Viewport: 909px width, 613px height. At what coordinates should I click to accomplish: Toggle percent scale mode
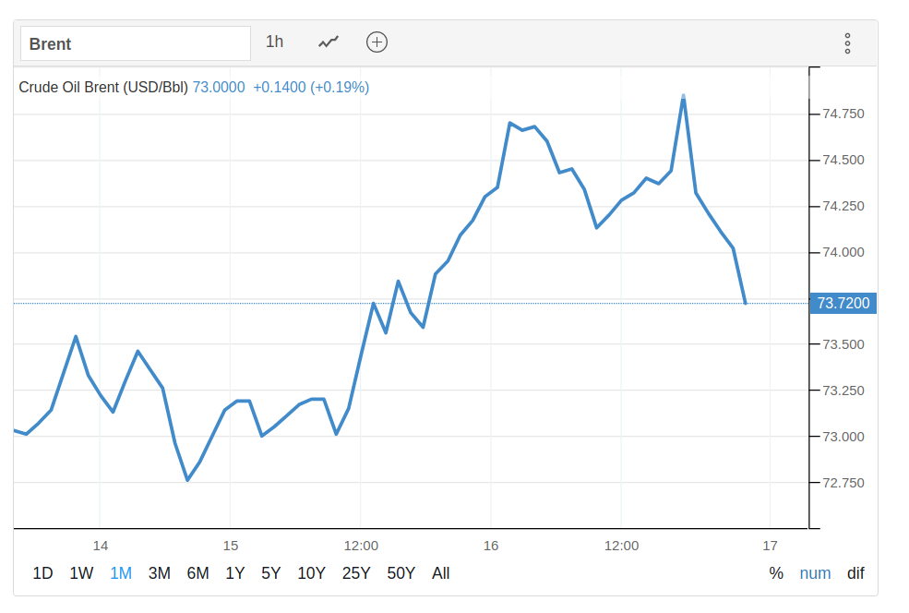[x=776, y=573]
